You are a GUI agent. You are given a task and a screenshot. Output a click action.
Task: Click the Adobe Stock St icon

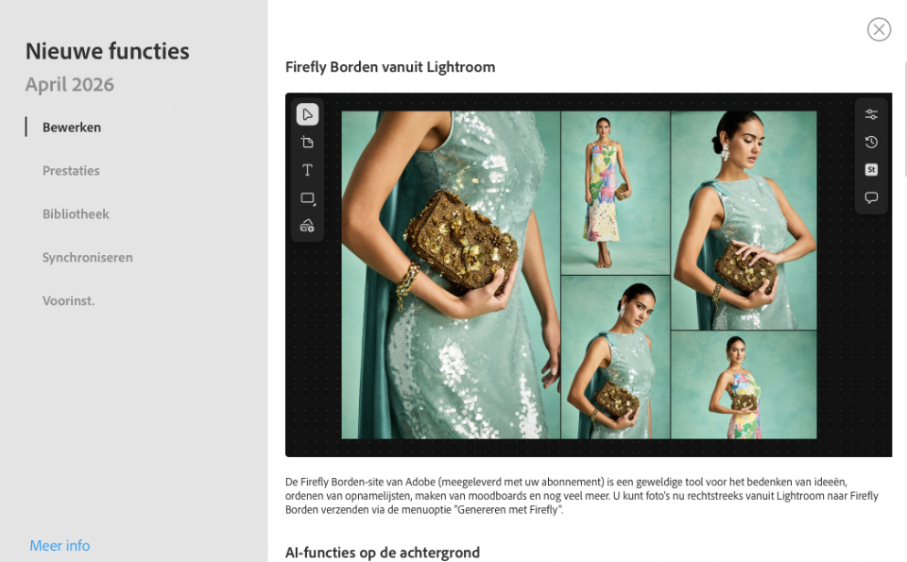tap(871, 170)
